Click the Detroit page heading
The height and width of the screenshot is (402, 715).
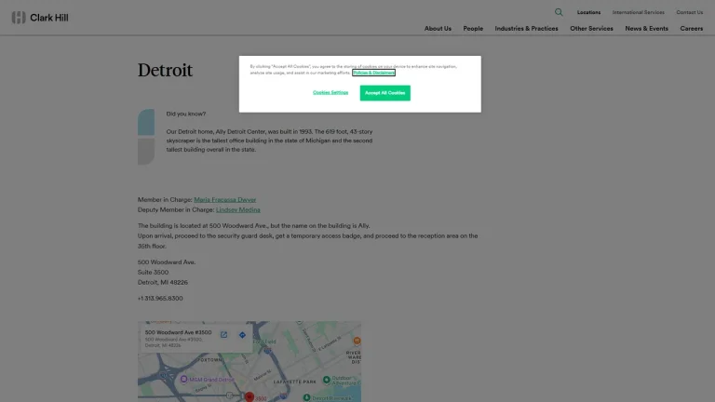click(165, 70)
